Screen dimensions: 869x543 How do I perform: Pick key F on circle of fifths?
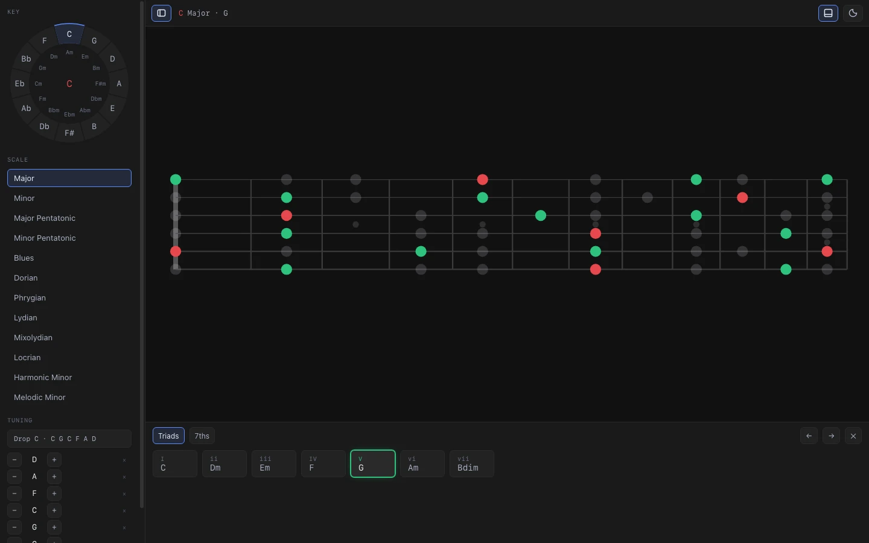(x=45, y=40)
